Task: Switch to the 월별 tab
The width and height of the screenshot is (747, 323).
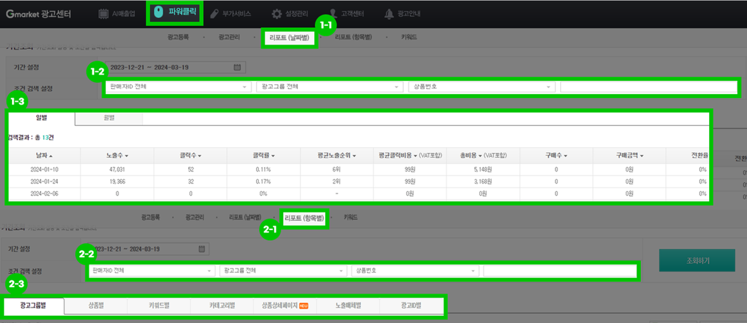Action: 109,118
